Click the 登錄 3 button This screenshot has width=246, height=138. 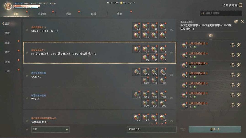[x=215, y=129]
